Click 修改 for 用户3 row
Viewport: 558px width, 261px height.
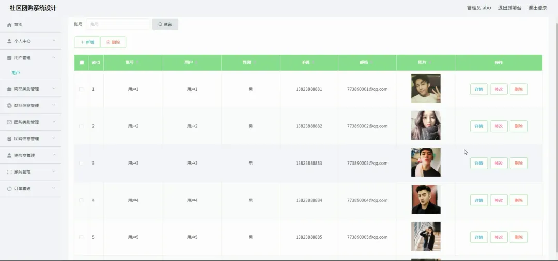499,163
